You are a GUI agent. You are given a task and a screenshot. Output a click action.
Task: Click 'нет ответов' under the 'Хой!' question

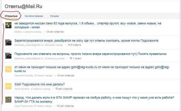[x=64, y=89]
